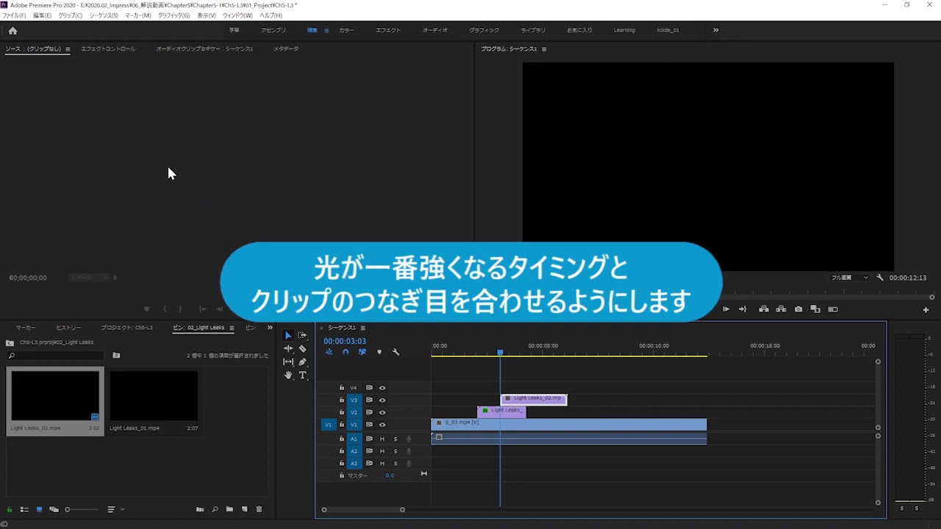941x529 pixels.
Task: Select the Slip tool
Action: (288, 361)
